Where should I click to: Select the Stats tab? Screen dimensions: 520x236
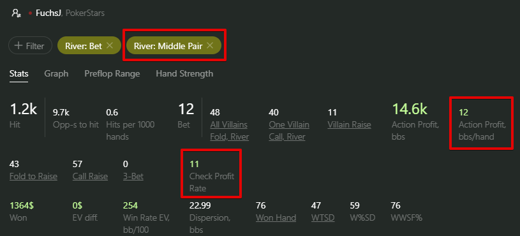click(x=19, y=73)
